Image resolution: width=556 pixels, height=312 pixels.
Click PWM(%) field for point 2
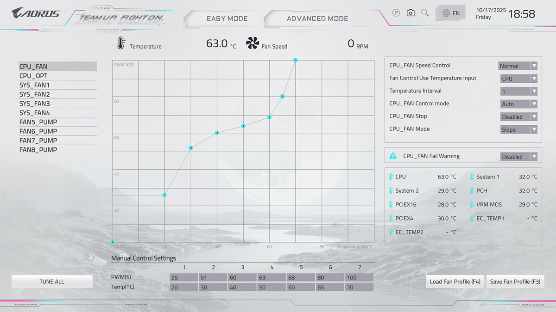[213, 277]
